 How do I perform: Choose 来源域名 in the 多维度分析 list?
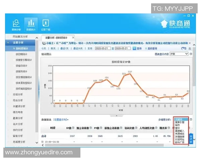(180, 133)
